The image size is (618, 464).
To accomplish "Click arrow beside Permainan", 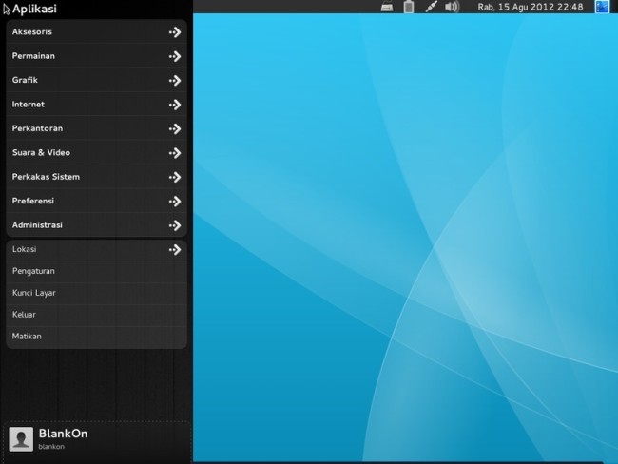I will point(175,56).
